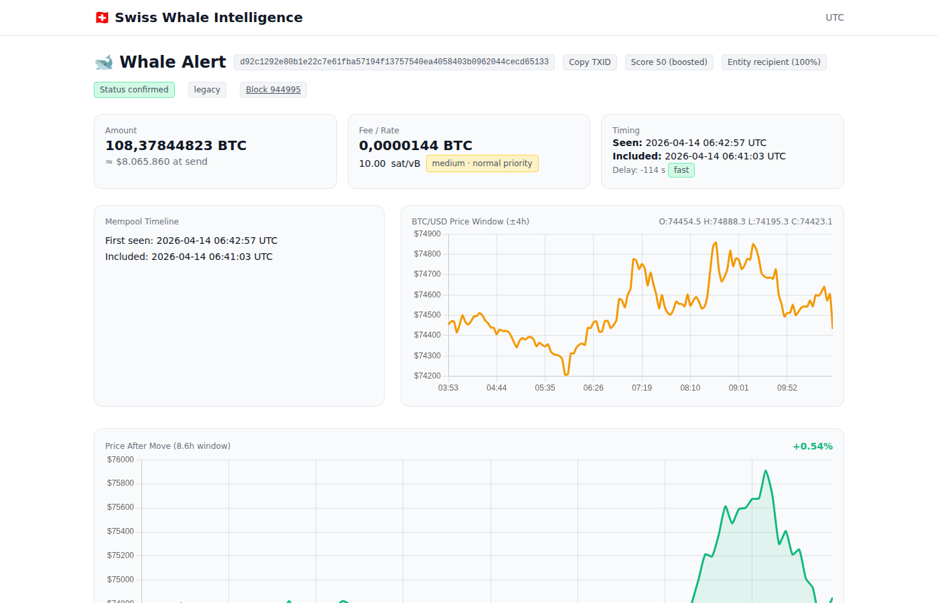938x603 pixels.
Task: Click the Score 50 (boosted) badge
Action: [669, 62]
